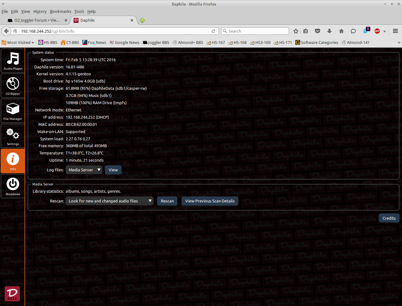Click the Shutdown power icon

click(13, 186)
